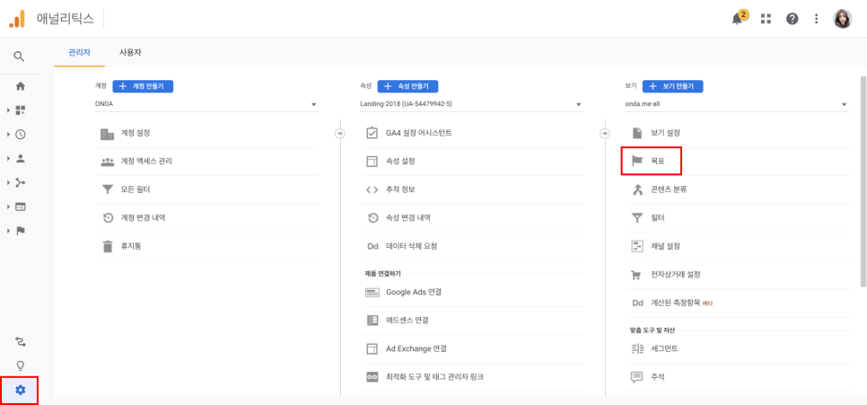Viewport: 867px width, 405px height.
Task: Open GA4 설정 어시스턴트 link
Action: tap(418, 133)
